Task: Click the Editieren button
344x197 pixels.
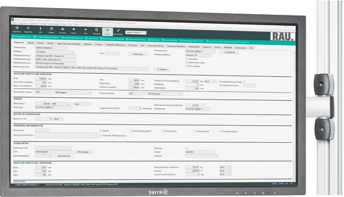Action: click(162, 69)
